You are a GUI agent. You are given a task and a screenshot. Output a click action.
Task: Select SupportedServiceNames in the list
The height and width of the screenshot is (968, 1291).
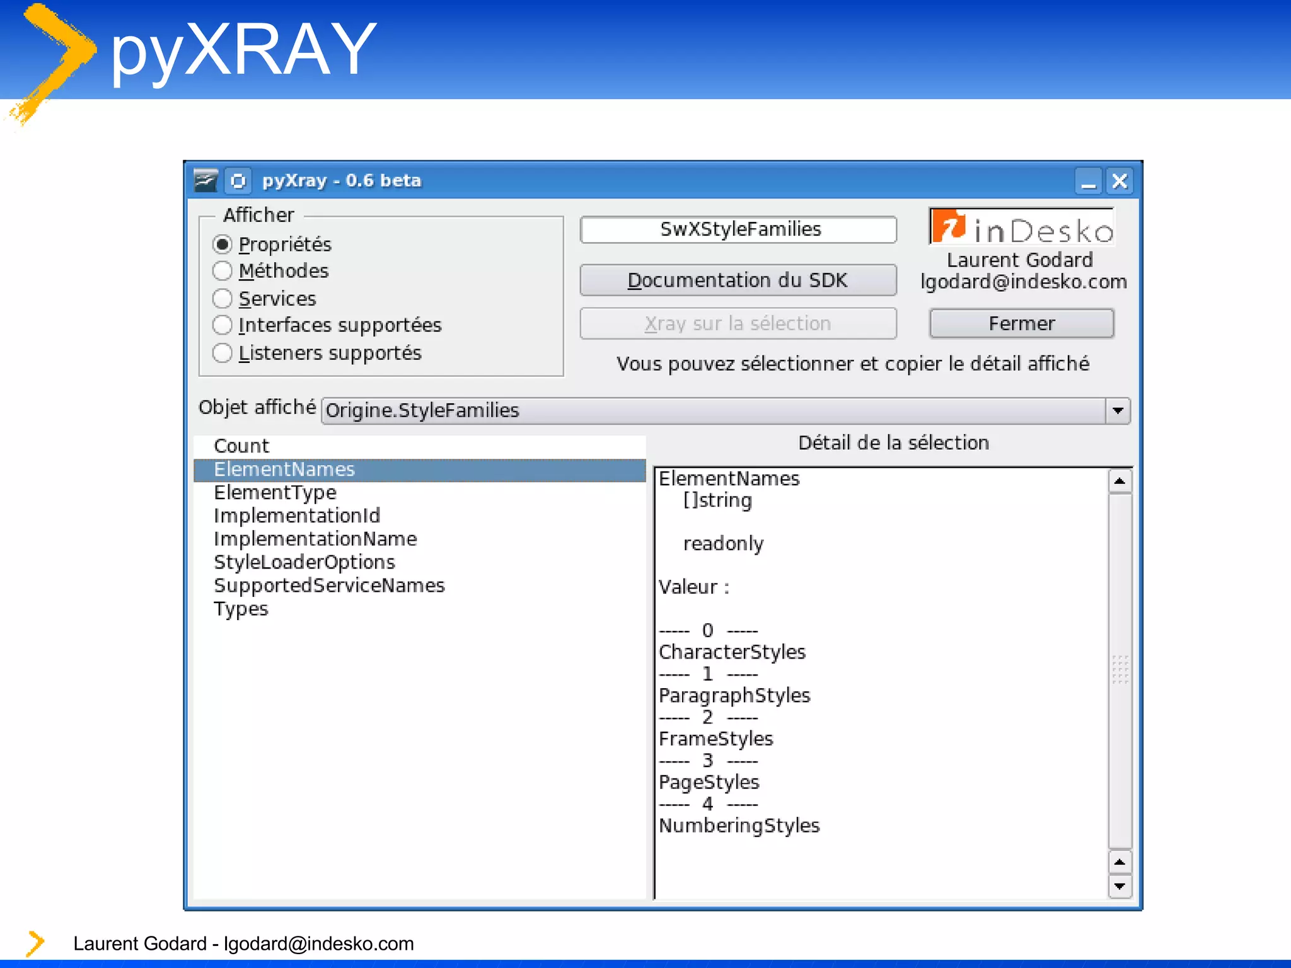click(x=420, y=586)
